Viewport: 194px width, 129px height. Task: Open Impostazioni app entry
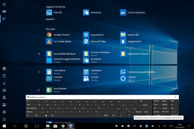(93, 35)
